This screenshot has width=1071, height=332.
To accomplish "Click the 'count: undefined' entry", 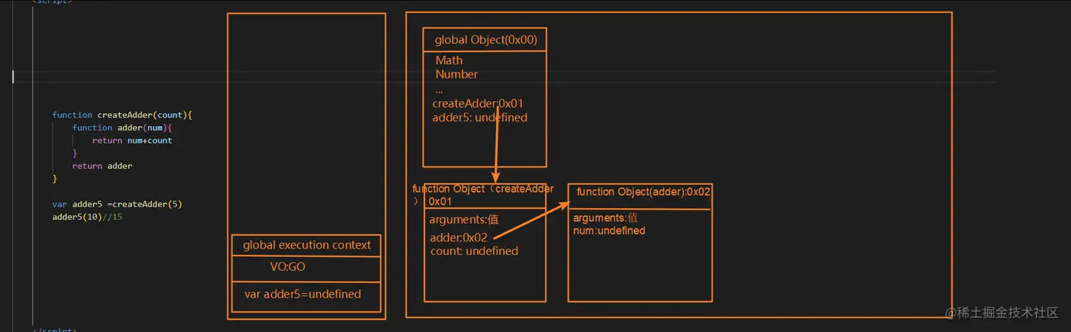I will [475, 251].
